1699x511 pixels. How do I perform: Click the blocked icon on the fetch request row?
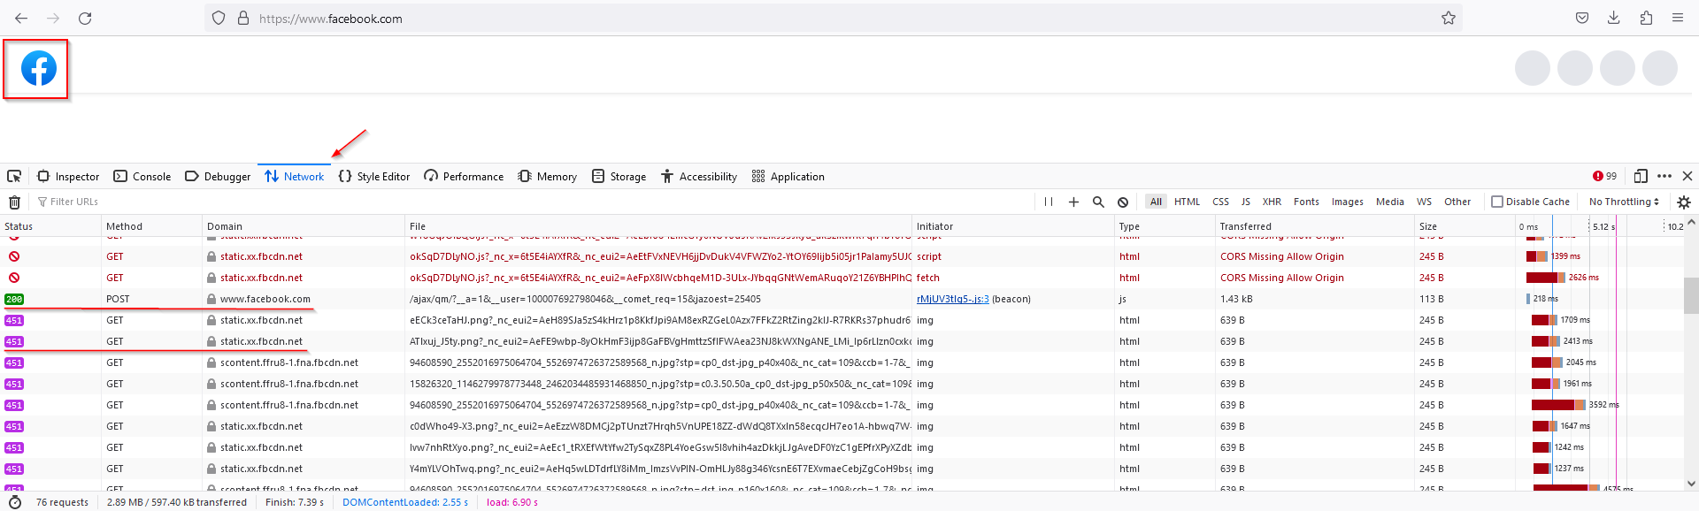pos(14,278)
